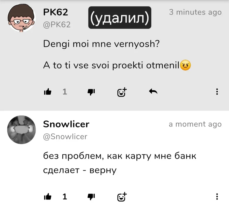Viewport: 229px width, 212px height.
Task: Open PK62's profile avatar
Action: pos(22,18)
